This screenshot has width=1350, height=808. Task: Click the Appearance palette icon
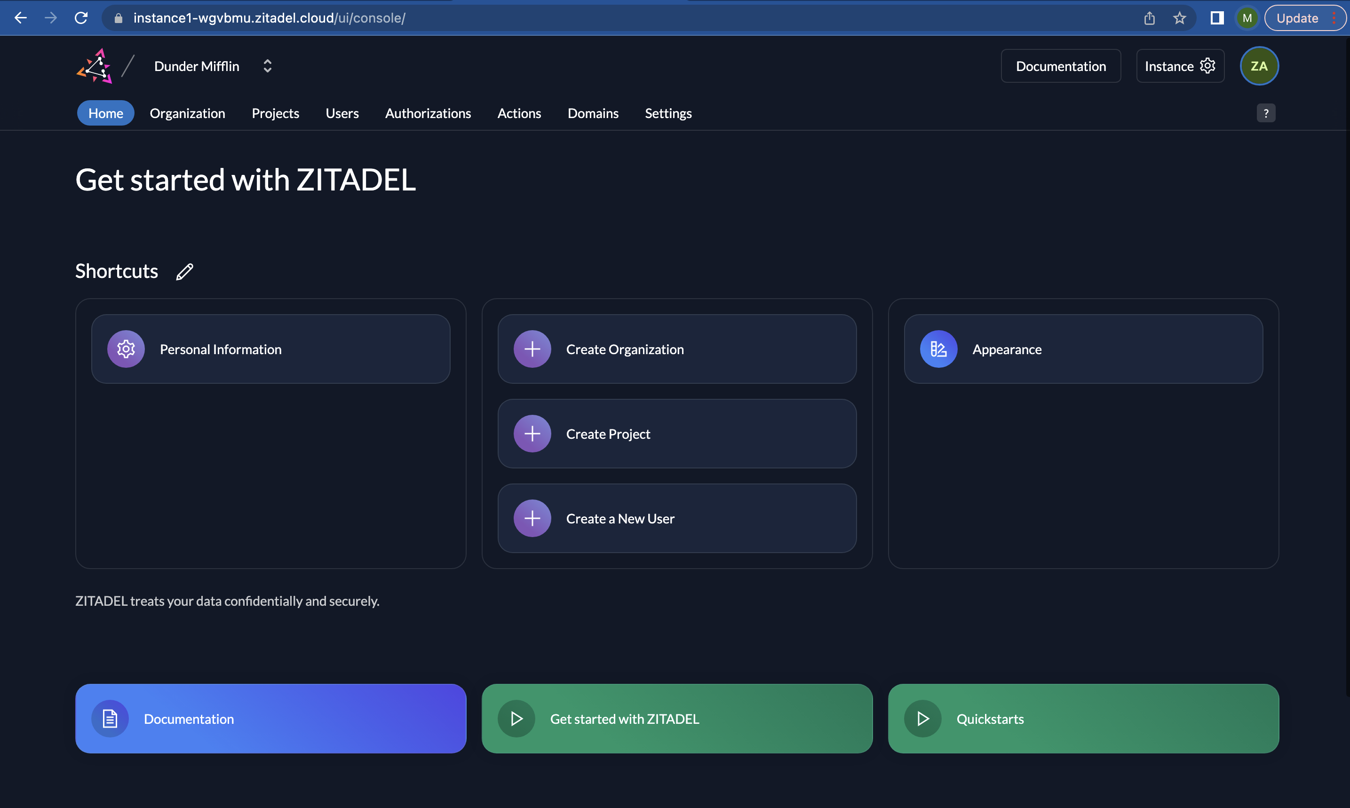coord(938,349)
